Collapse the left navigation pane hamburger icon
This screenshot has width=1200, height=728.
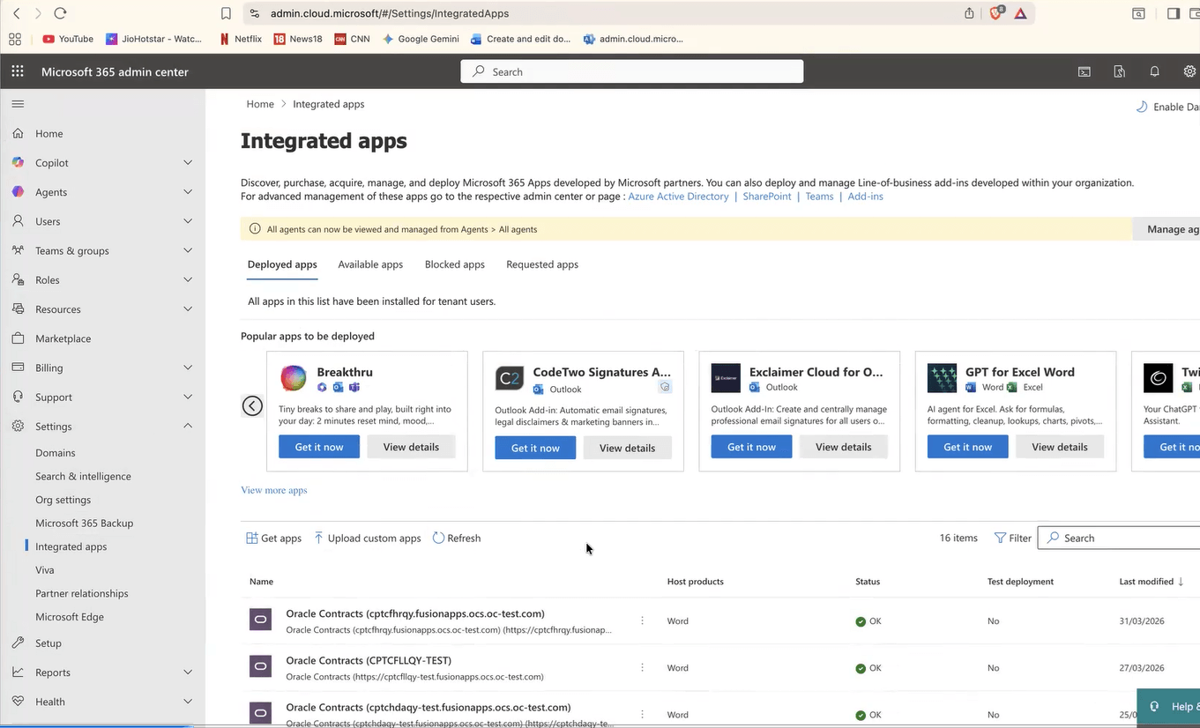(18, 103)
